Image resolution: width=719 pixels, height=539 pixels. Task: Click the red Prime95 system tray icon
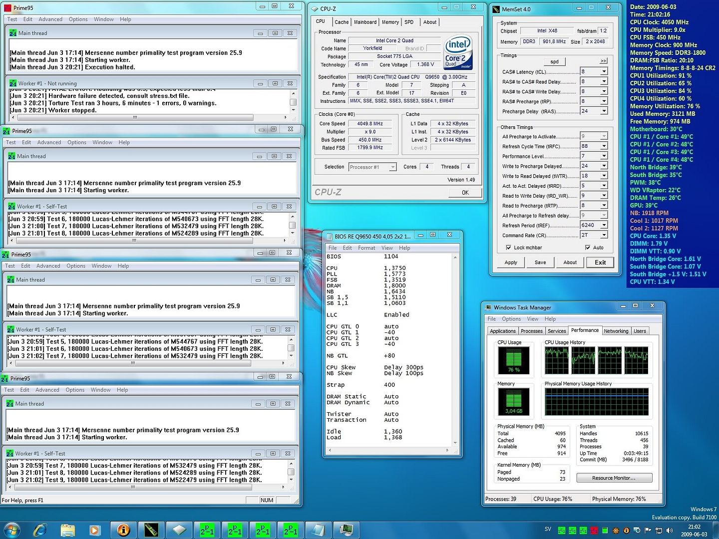coord(594,531)
